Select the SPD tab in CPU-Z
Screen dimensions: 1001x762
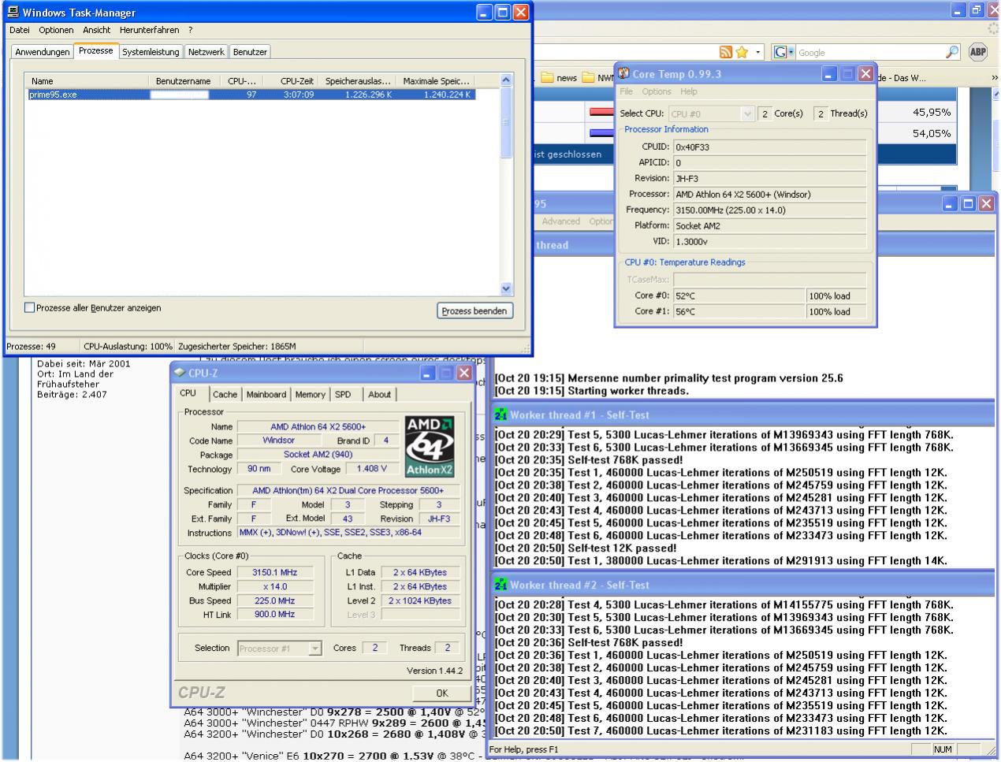pos(343,395)
